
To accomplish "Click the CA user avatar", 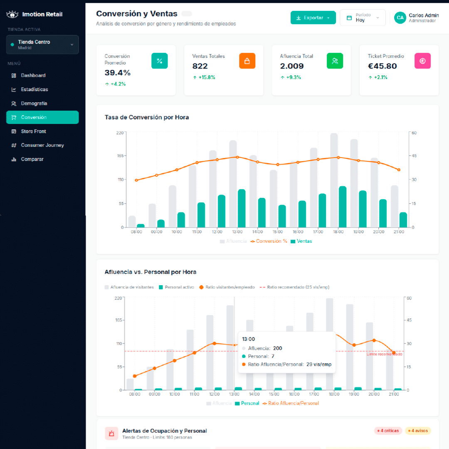I will point(400,17).
